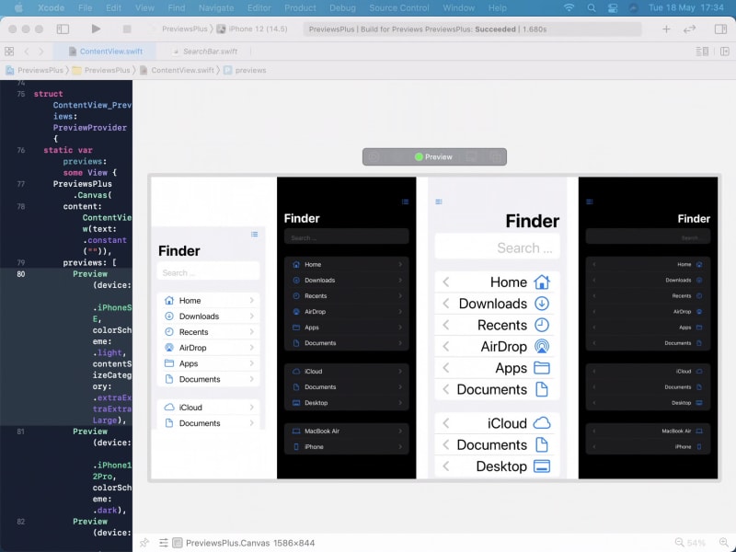Click code line 80 number in gutter
Image resolution: width=736 pixels, height=552 pixels.
click(x=21, y=274)
